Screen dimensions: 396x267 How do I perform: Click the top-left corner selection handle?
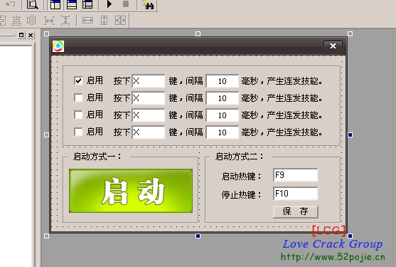tap(46, 34)
